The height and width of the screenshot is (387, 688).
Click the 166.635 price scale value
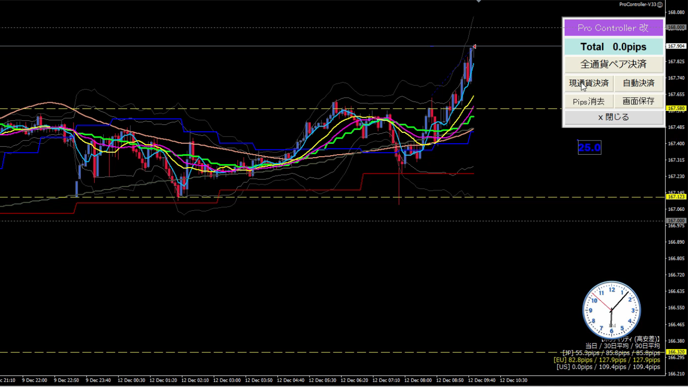(677, 291)
